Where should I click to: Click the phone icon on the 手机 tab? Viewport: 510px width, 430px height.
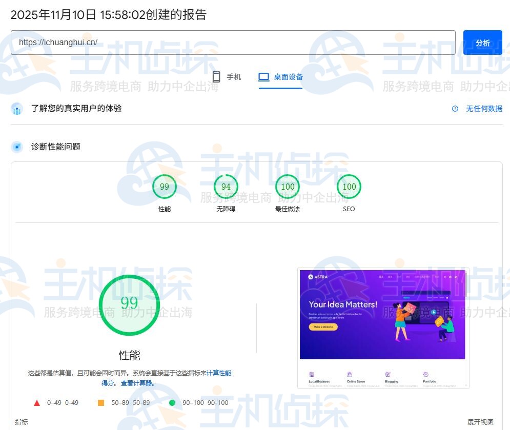217,77
